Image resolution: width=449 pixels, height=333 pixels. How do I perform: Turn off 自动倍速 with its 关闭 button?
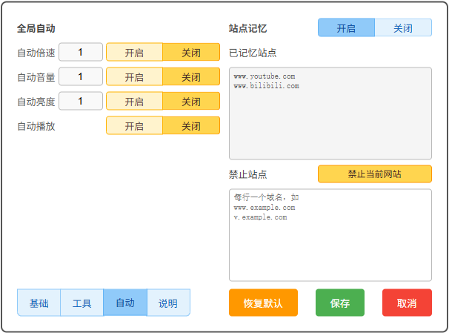191,52
